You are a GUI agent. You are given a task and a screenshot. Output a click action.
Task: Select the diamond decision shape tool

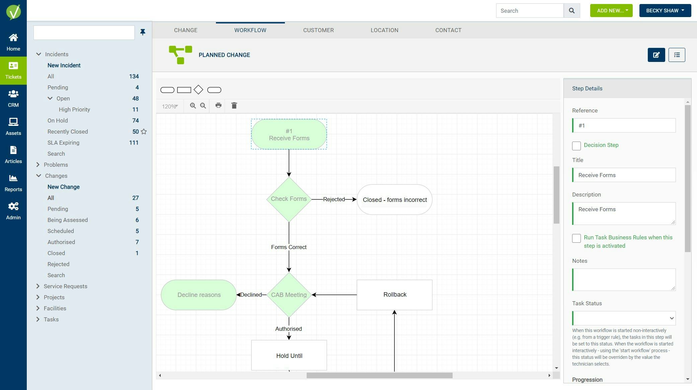coord(198,90)
